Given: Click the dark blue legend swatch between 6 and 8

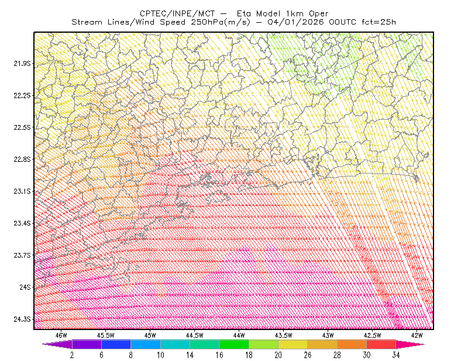Looking at the screenshot, I should [x=116, y=344].
